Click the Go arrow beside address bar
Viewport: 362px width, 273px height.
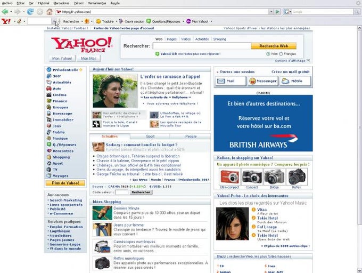[x=277, y=12]
